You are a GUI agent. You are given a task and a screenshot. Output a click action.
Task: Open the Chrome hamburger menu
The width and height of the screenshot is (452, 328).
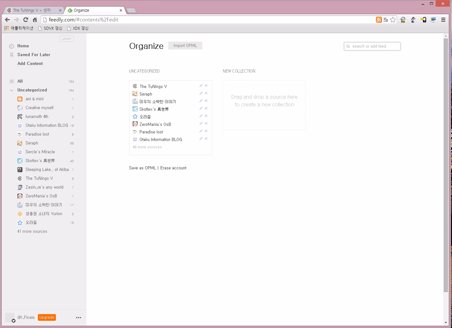pos(443,20)
